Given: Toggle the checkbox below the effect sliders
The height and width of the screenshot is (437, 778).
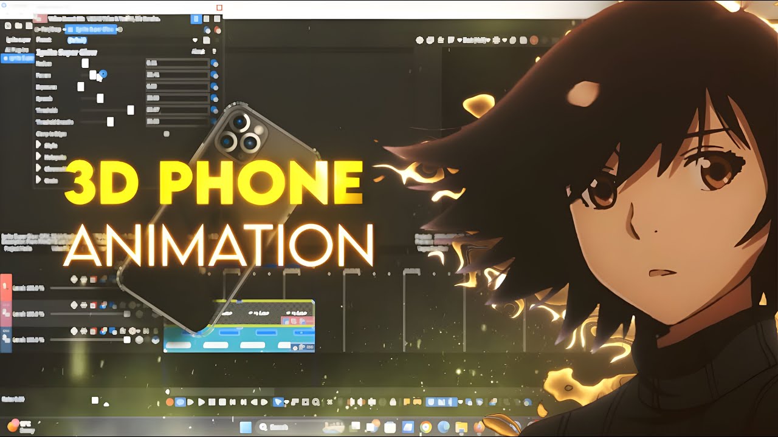Looking at the screenshot, I should point(167,134).
